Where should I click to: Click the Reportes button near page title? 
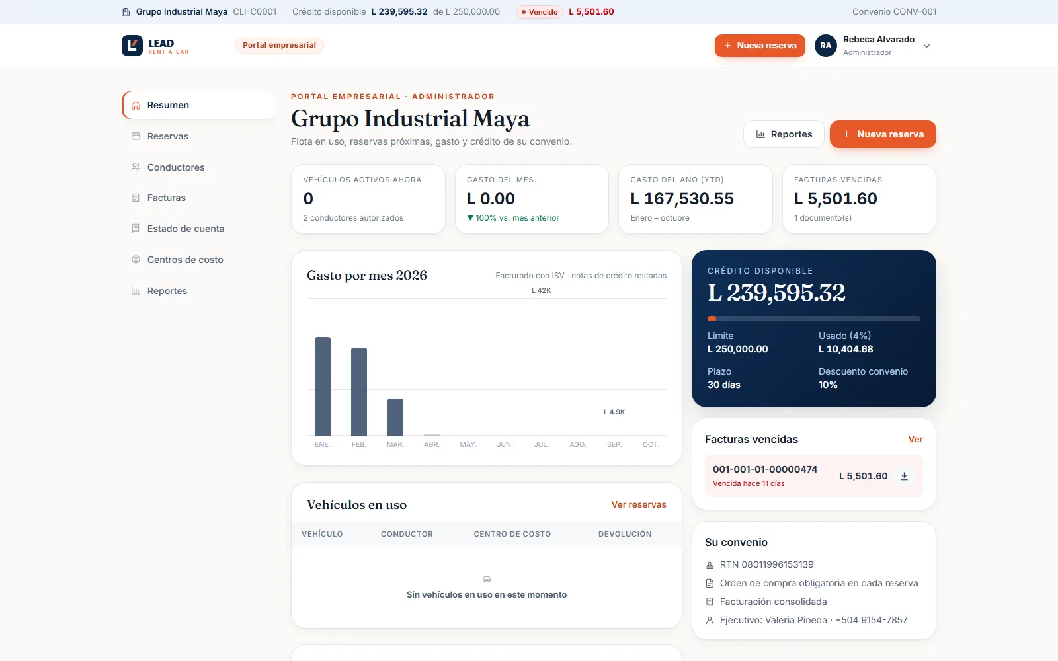[x=784, y=134]
